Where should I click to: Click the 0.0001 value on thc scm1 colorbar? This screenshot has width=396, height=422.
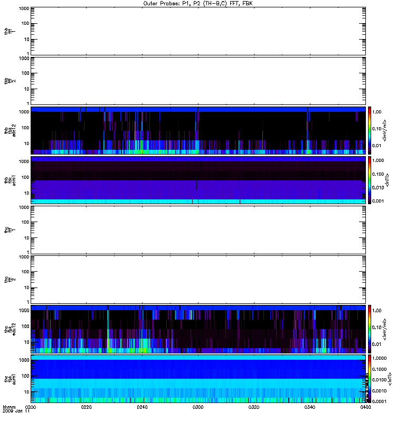379,401
